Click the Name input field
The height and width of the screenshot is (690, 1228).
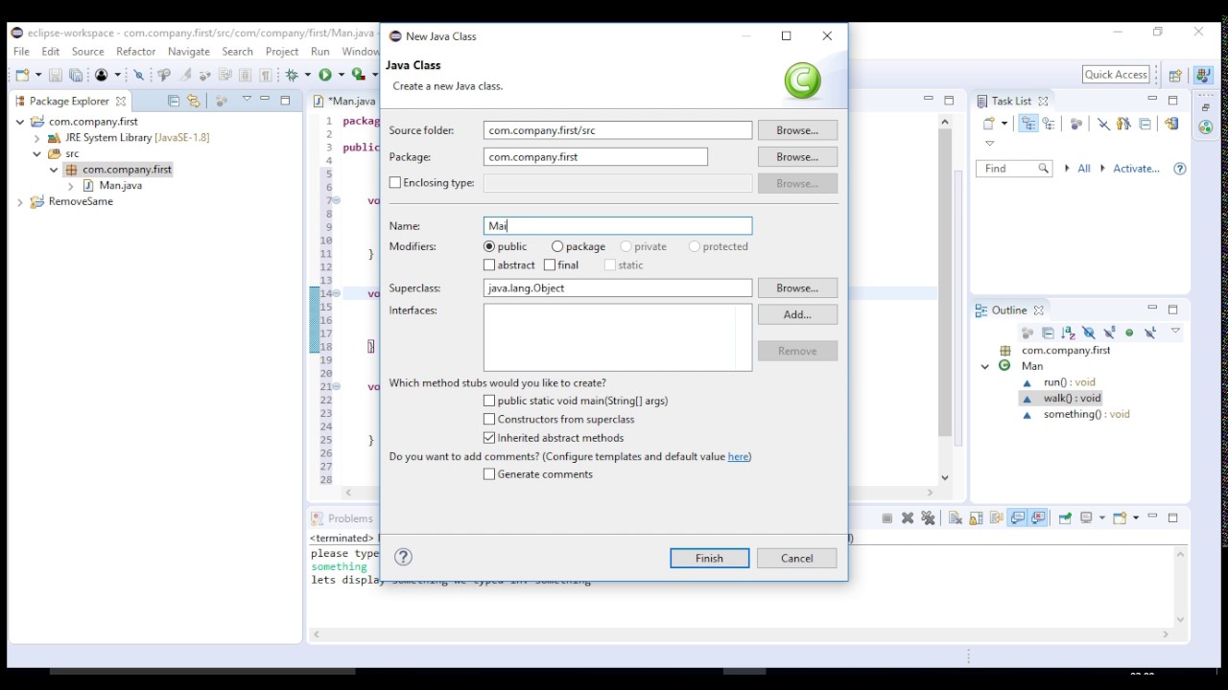pos(618,226)
